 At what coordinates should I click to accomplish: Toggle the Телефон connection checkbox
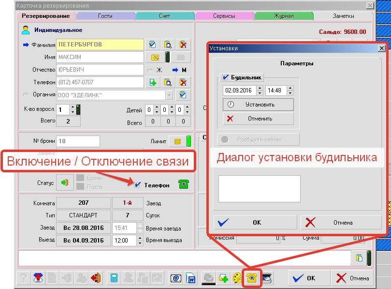tap(137, 185)
